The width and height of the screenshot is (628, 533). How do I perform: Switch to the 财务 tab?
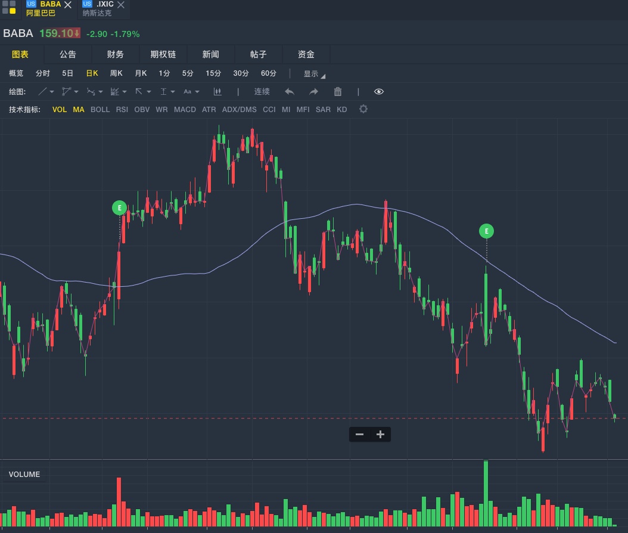tap(116, 54)
